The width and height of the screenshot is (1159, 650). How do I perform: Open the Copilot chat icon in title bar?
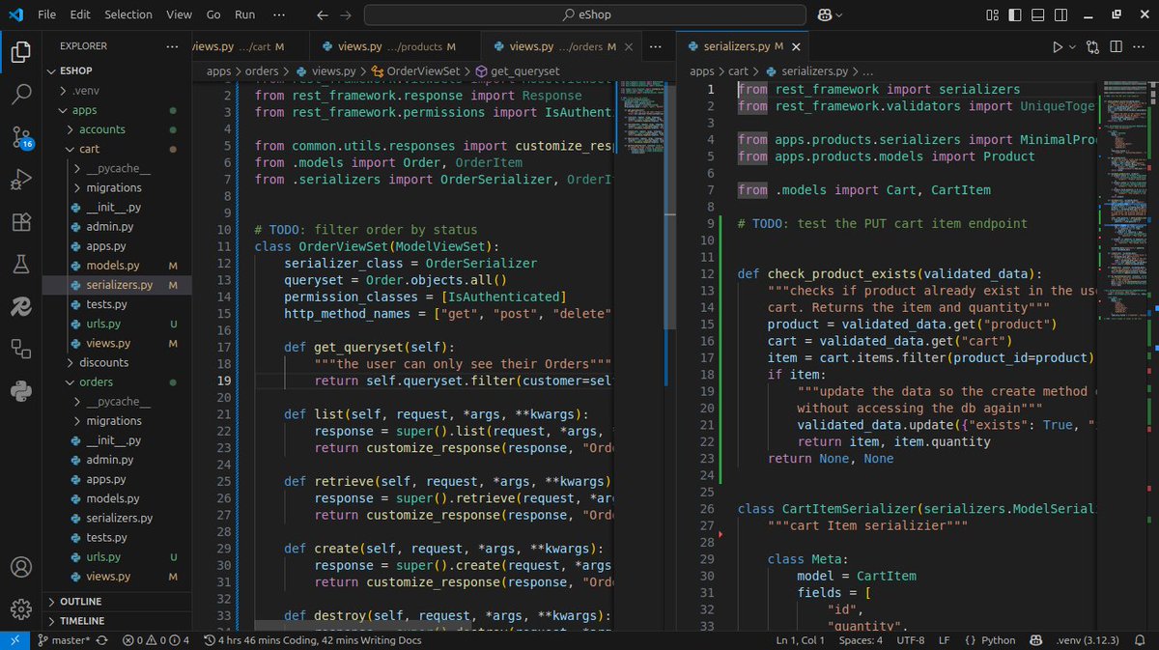click(823, 15)
